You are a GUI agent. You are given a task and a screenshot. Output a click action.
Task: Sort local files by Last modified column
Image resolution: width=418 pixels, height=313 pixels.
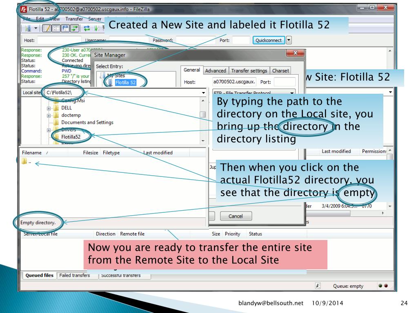pos(165,153)
